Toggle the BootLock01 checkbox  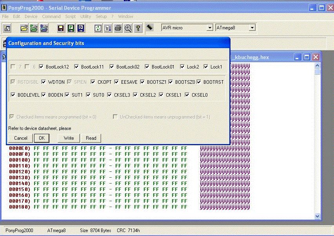pos(147,67)
